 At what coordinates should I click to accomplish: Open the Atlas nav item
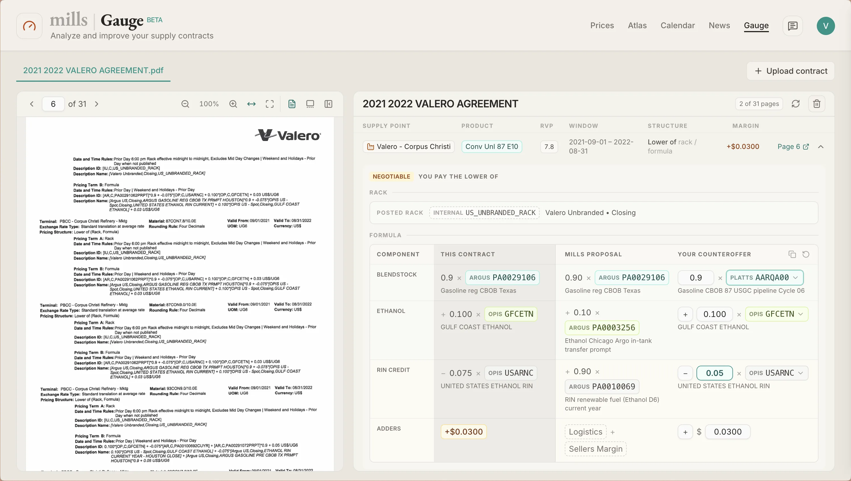tap(637, 25)
